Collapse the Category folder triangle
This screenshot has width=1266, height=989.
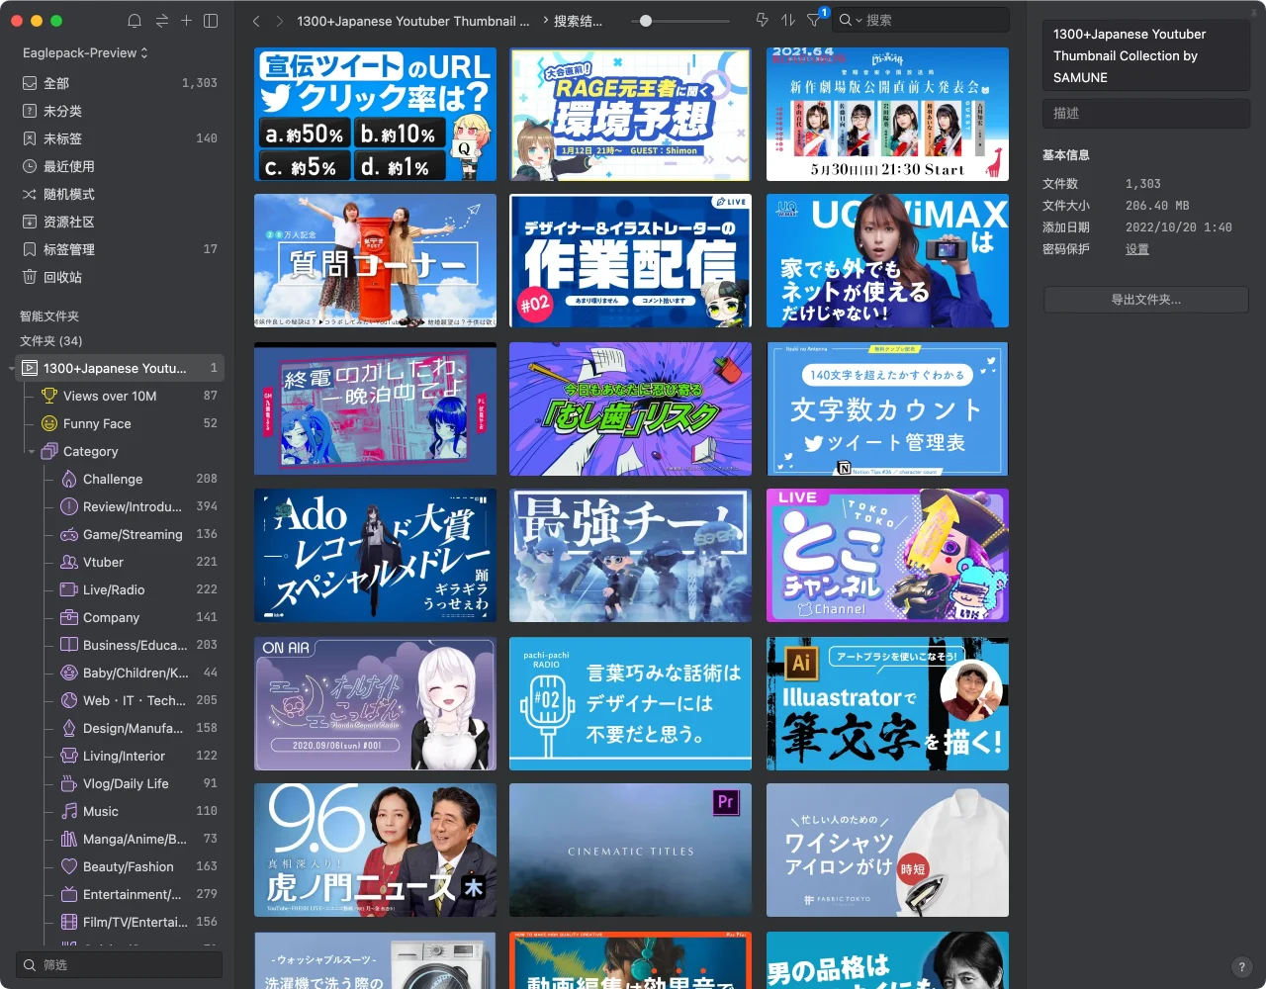(32, 452)
